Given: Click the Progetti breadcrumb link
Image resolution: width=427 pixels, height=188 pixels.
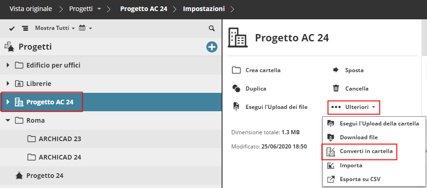Looking at the screenshot, I should [81, 9].
